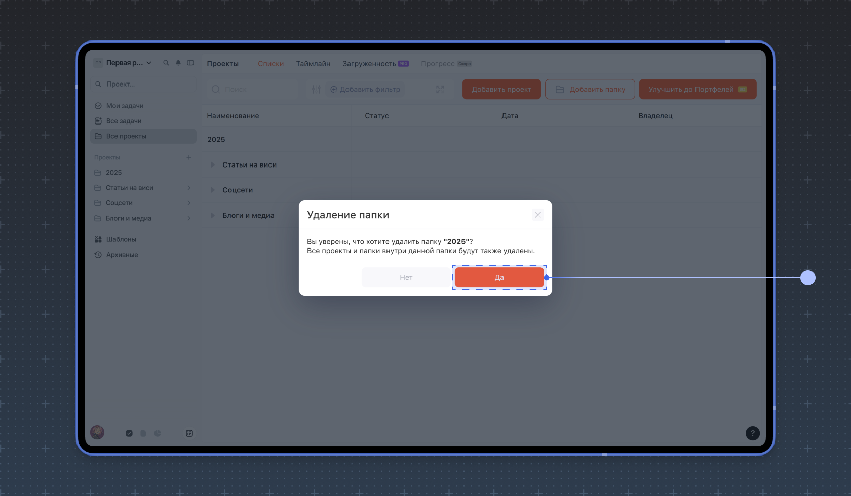
Task: Switch to the Таймлайн tab
Action: click(x=313, y=64)
